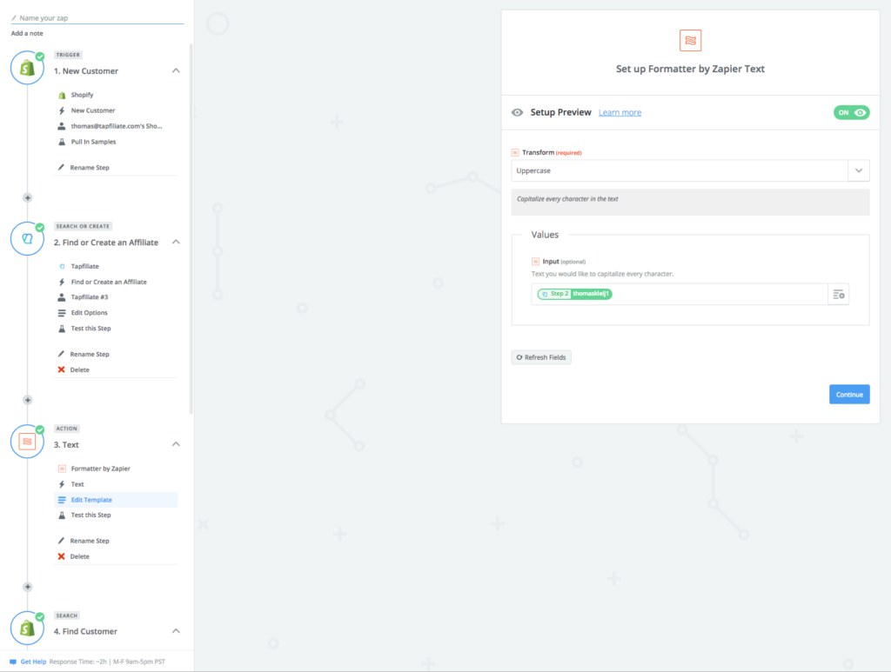Screen dimensions: 891x672
Task: Click the flag icon atop the Formatter setup panel
Action: (x=690, y=40)
